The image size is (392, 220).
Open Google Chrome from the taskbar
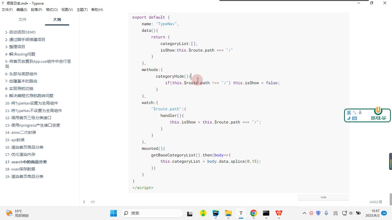[x=253, y=213]
